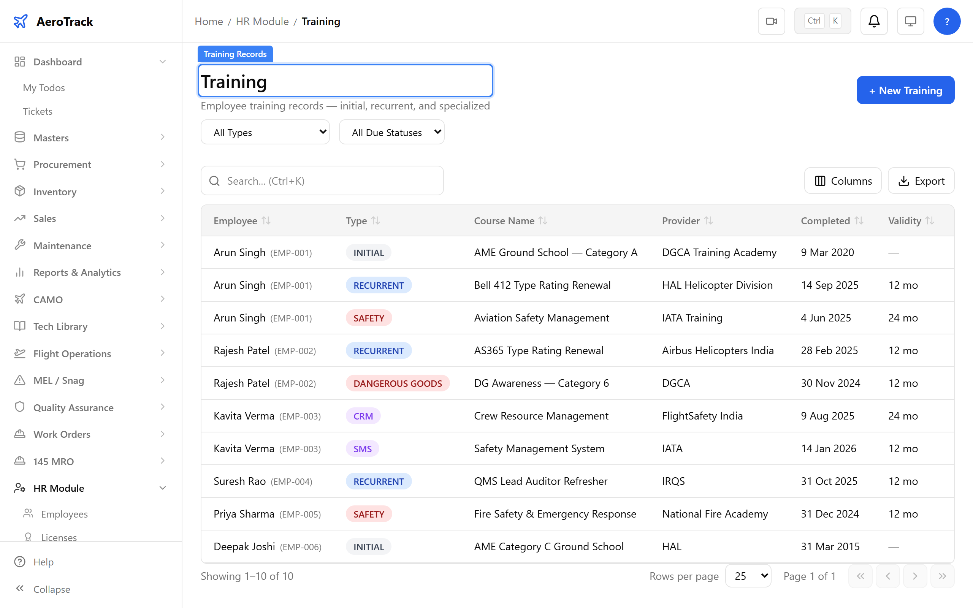Toggle sorting on Completed column

tap(859, 220)
